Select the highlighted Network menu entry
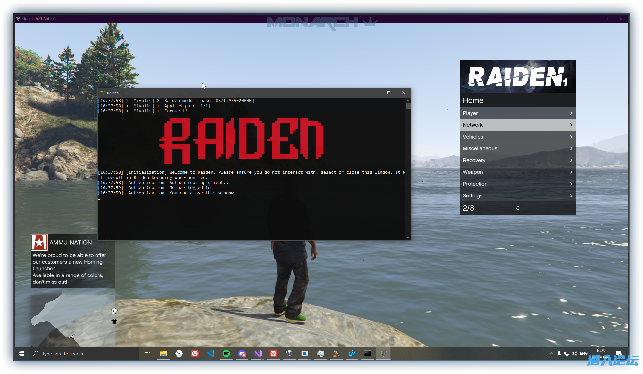This screenshot has height=374, width=643. pyautogui.click(x=518, y=125)
